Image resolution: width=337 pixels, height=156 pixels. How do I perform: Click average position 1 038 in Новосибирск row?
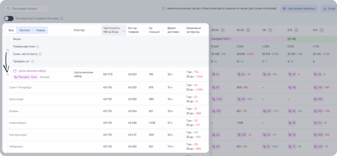[152, 123]
